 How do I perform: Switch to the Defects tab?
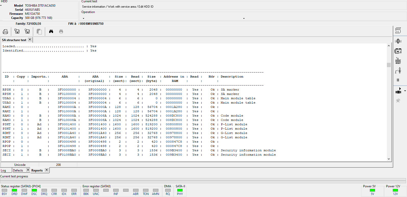click(18, 170)
